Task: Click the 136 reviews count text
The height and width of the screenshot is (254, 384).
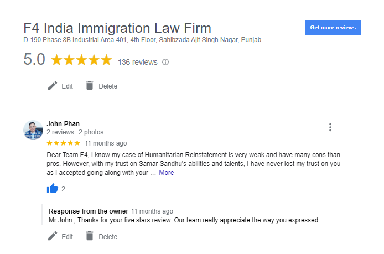Action: 138,62
